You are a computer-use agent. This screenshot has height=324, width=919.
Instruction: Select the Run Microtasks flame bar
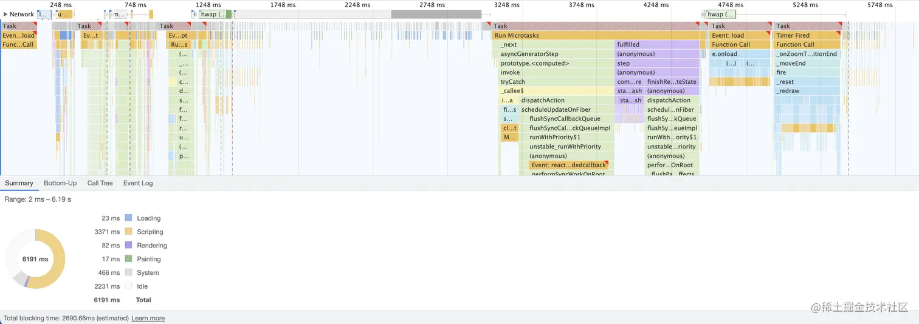(x=596, y=35)
